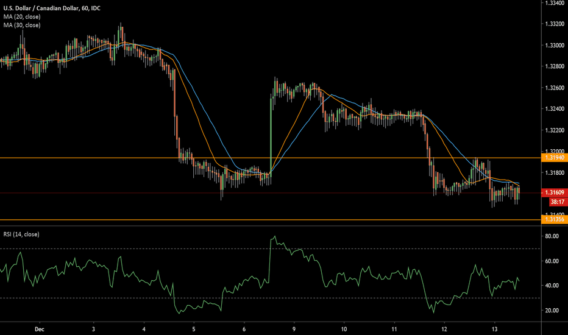Screen dimensions: 568x335
Task: Click the 1.33400 price axis tick
Action: tap(554, 4)
